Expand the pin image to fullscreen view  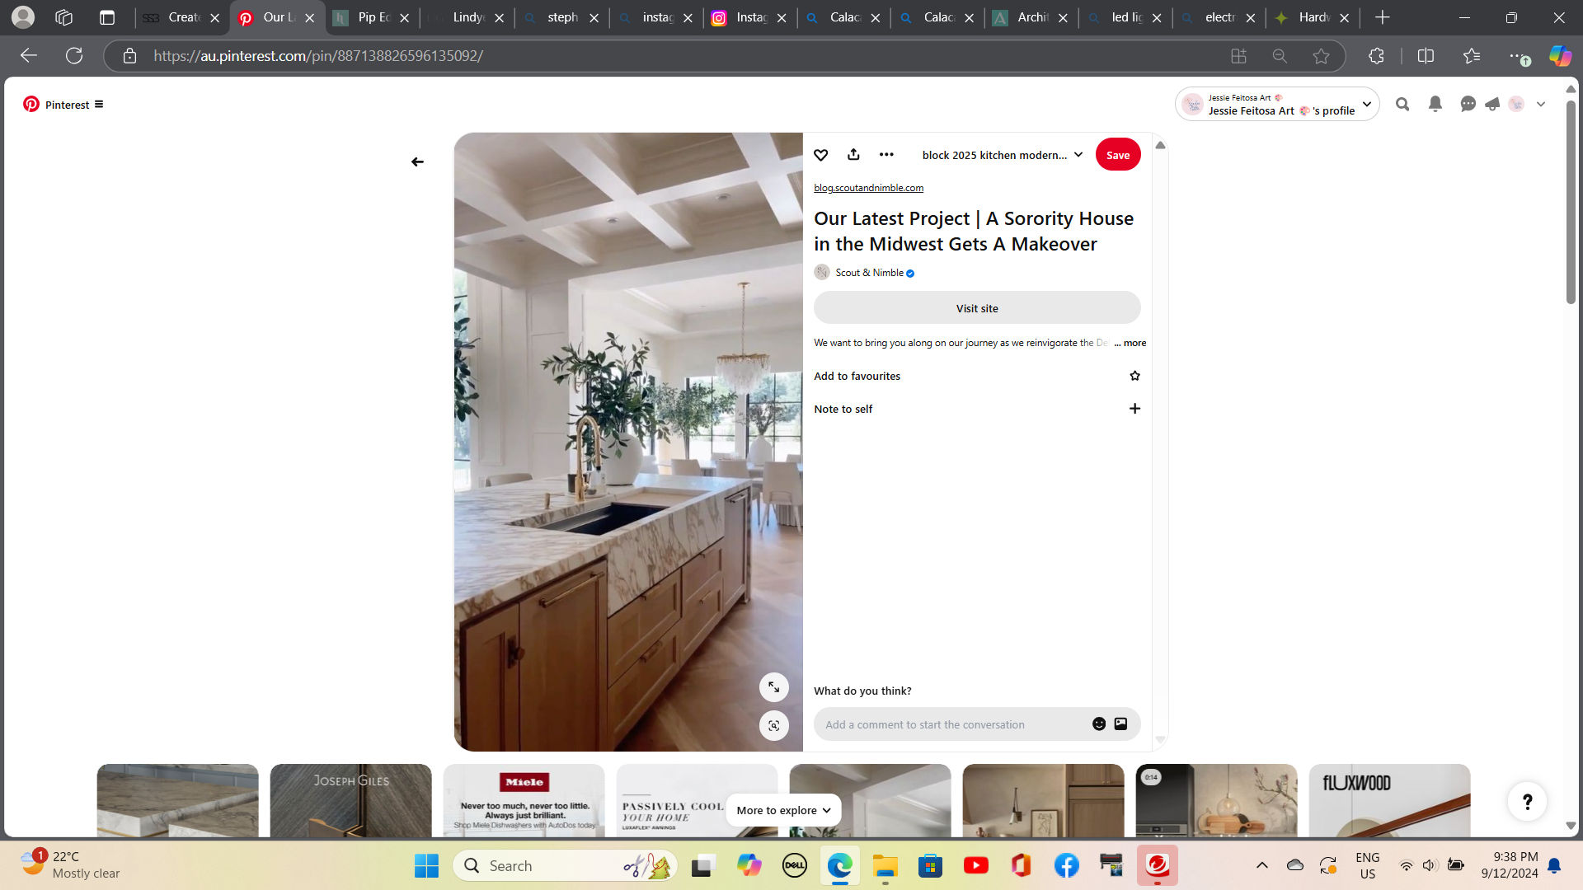(x=773, y=687)
